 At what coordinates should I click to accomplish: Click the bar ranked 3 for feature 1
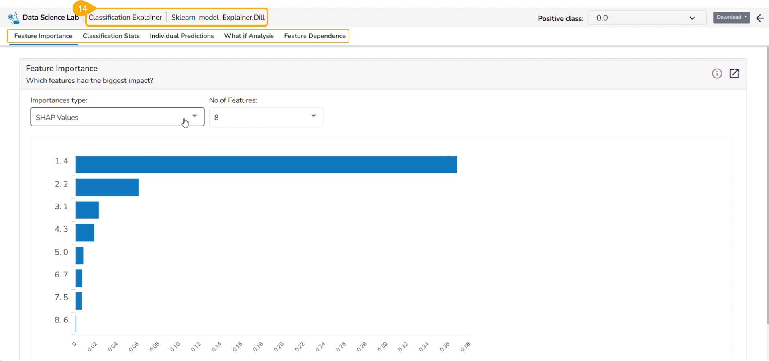[x=87, y=210]
